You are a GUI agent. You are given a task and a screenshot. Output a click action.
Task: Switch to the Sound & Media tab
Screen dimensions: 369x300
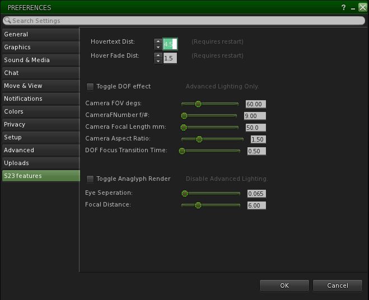coord(40,60)
